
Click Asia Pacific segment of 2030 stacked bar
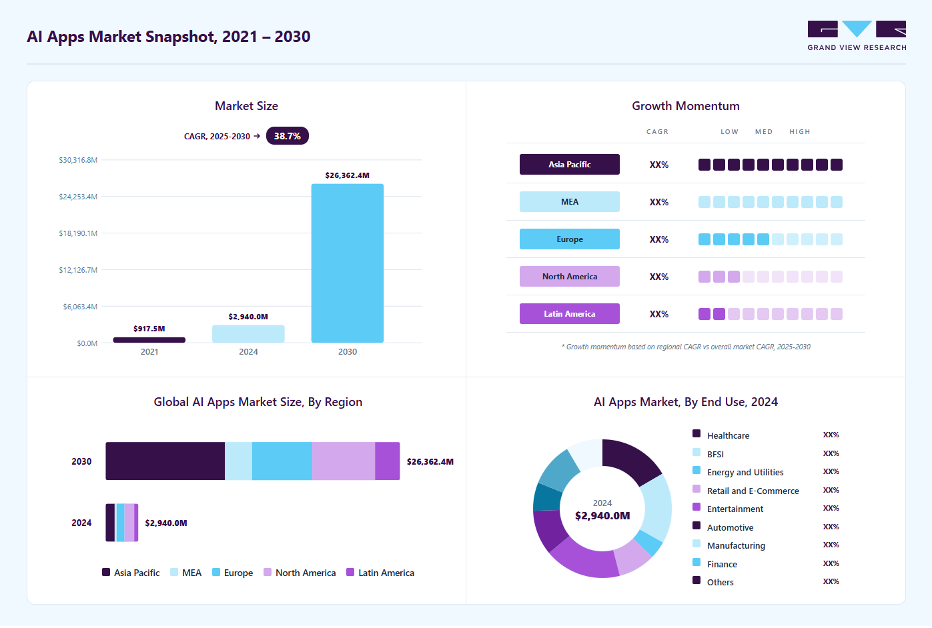(165, 461)
